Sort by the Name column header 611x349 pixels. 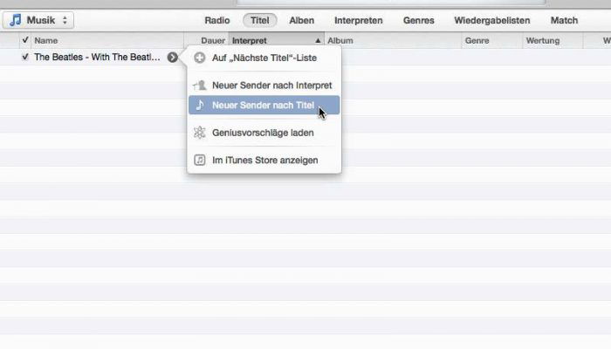(107, 40)
